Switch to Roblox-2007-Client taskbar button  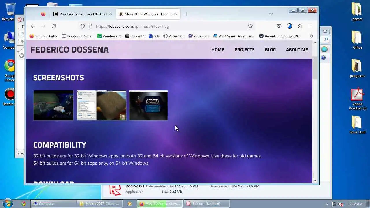coord(100,204)
